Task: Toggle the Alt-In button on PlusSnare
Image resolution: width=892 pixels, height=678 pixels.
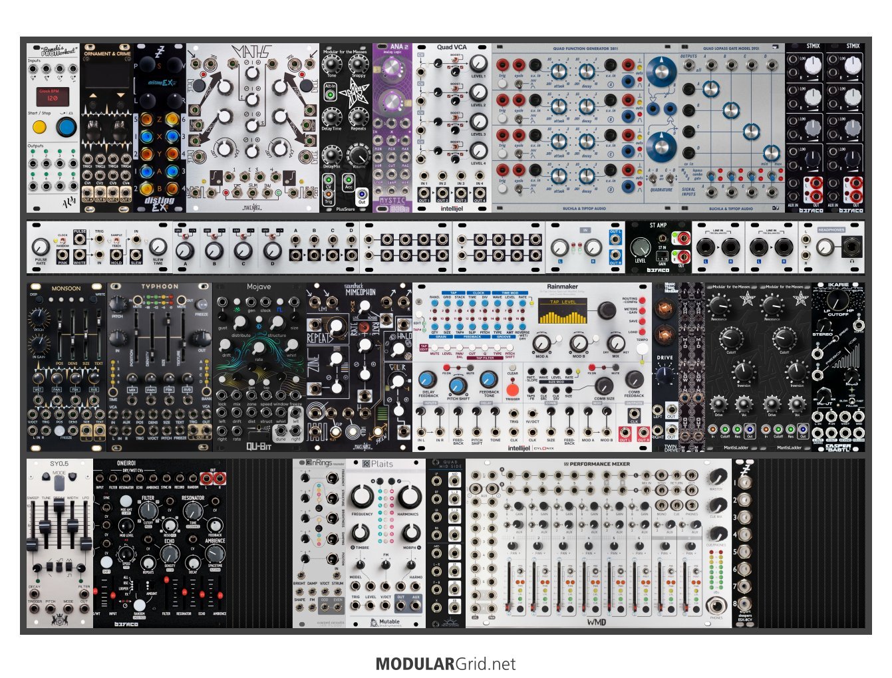Action: [331, 95]
